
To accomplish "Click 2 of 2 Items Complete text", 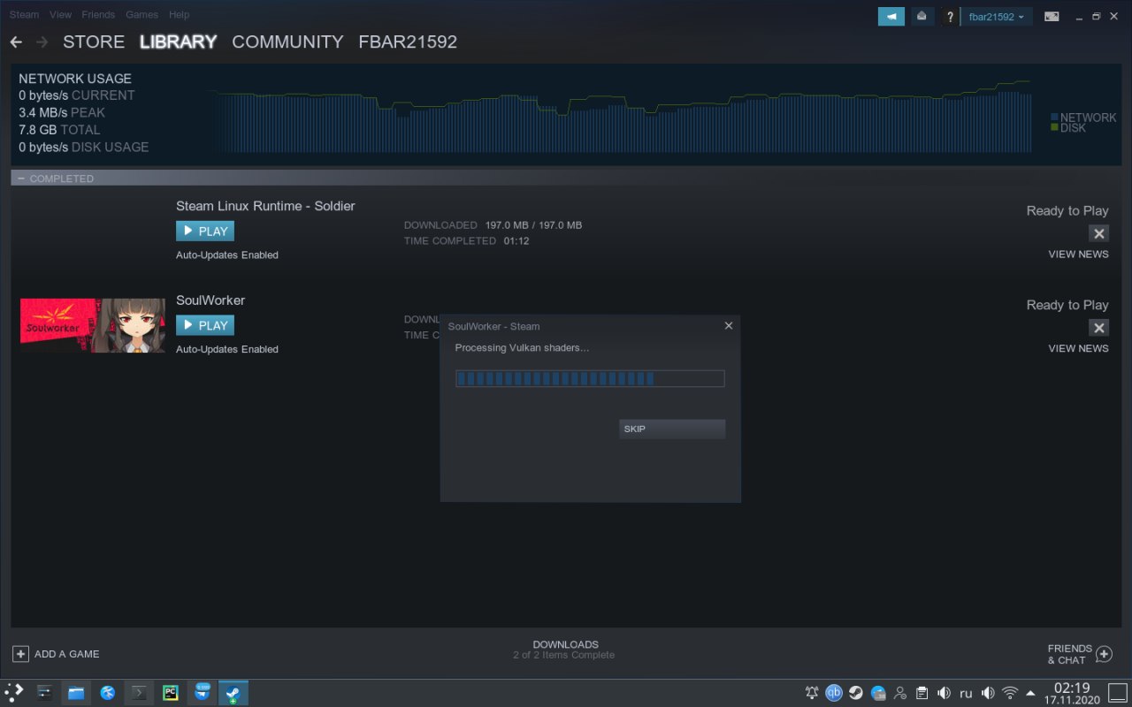I will click(x=563, y=656).
